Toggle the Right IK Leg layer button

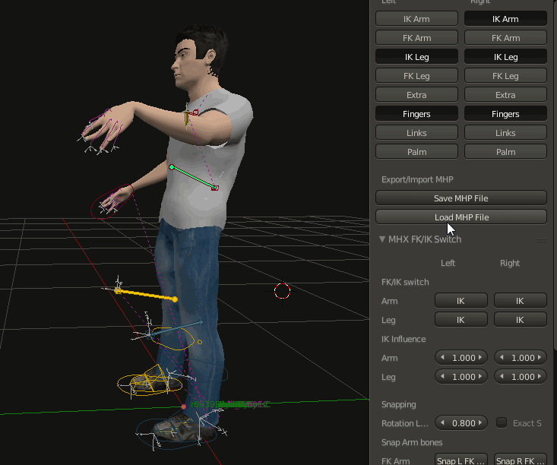click(505, 56)
